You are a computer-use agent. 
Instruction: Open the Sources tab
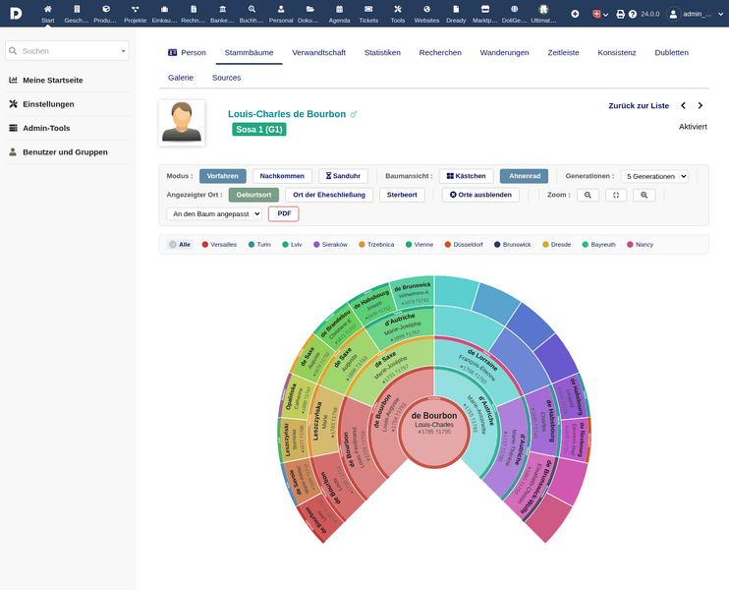pos(226,78)
